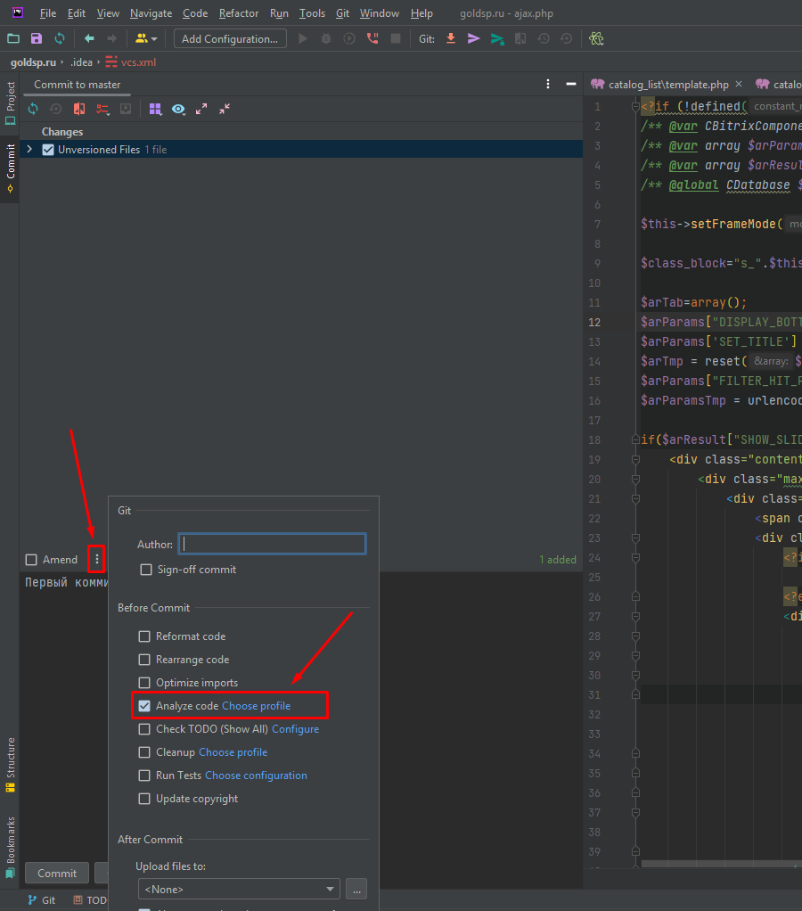Image resolution: width=802 pixels, height=911 pixels.
Task: Click the Commit button
Action: coord(57,874)
